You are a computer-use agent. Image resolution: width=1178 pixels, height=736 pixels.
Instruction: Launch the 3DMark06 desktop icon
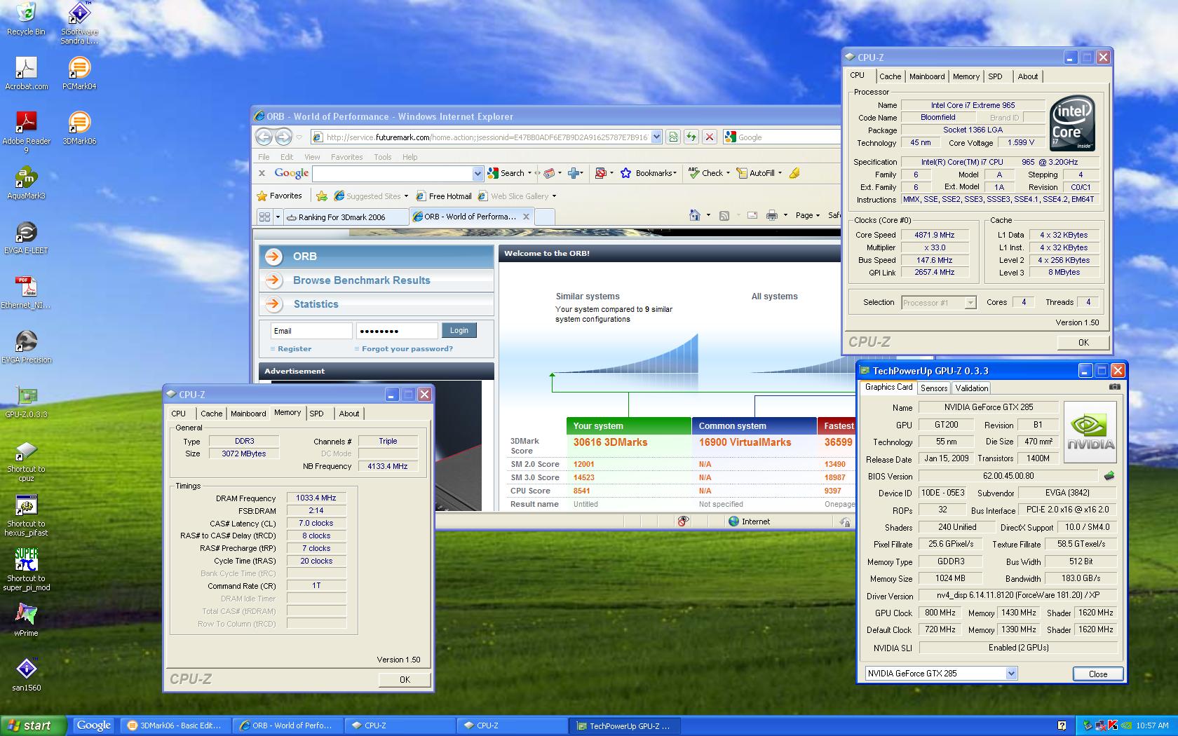point(79,128)
